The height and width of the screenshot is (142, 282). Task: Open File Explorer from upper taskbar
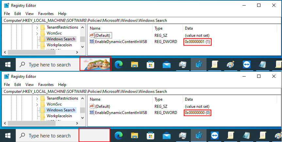134,64
